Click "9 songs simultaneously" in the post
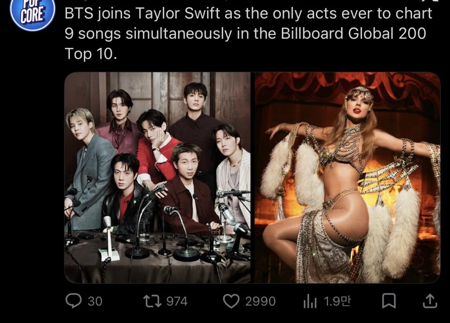Viewport: 450px width, 323px height. point(148,34)
